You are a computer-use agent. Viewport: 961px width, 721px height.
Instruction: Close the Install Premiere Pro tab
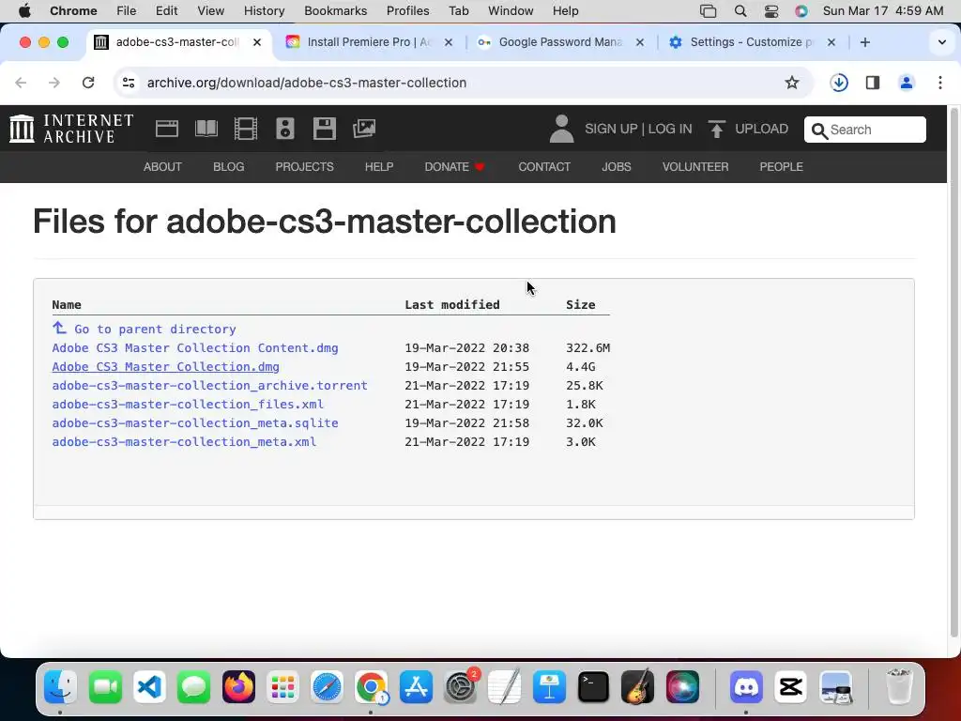point(449,42)
